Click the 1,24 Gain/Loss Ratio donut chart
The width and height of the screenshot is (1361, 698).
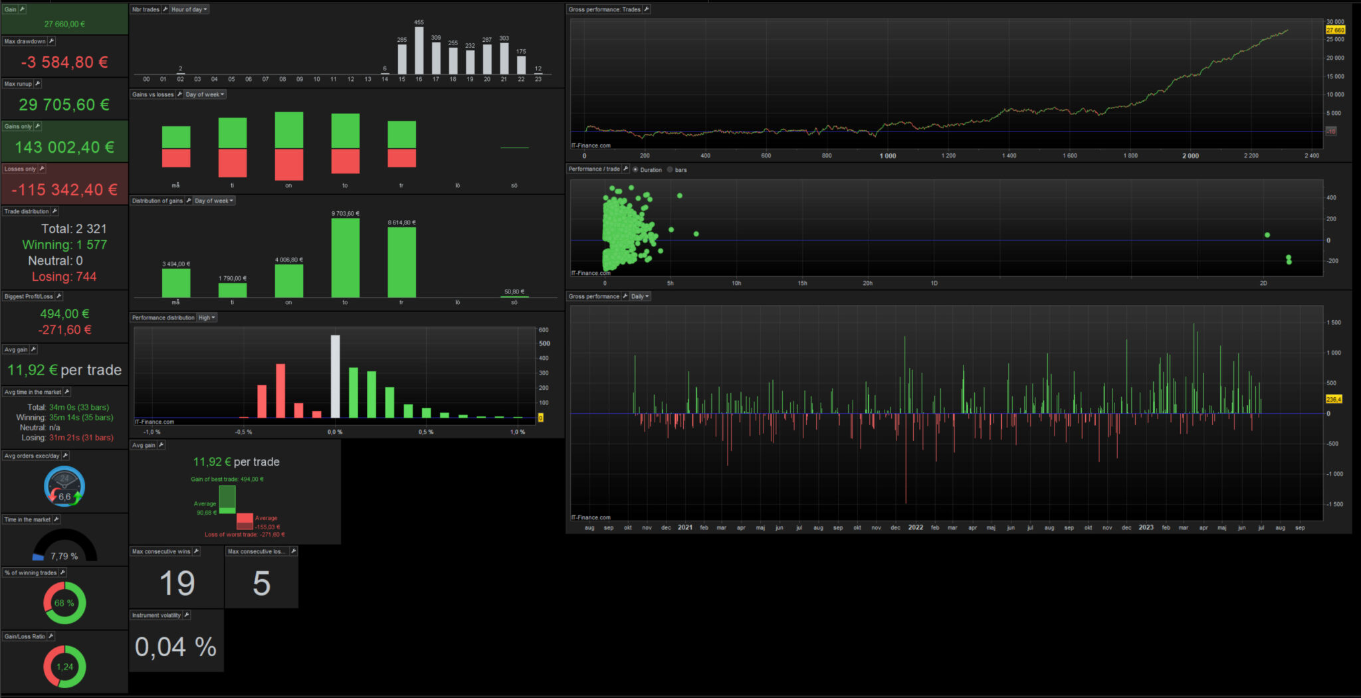pyautogui.click(x=64, y=667)
